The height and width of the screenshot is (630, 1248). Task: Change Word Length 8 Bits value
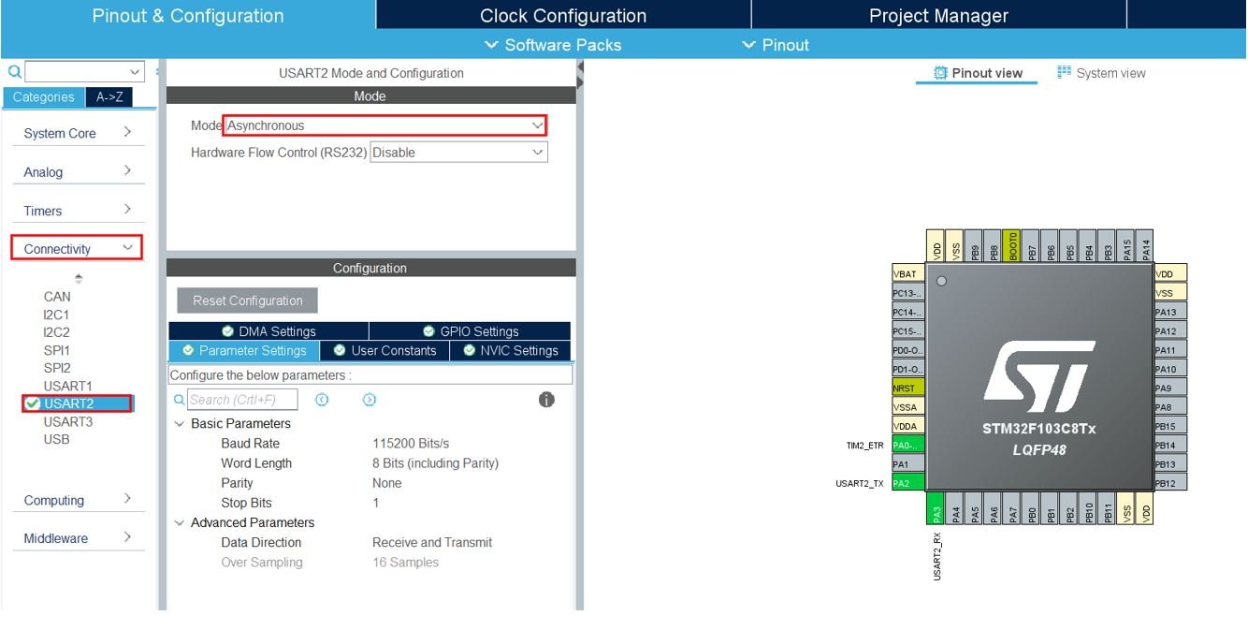tap(435, 463)
